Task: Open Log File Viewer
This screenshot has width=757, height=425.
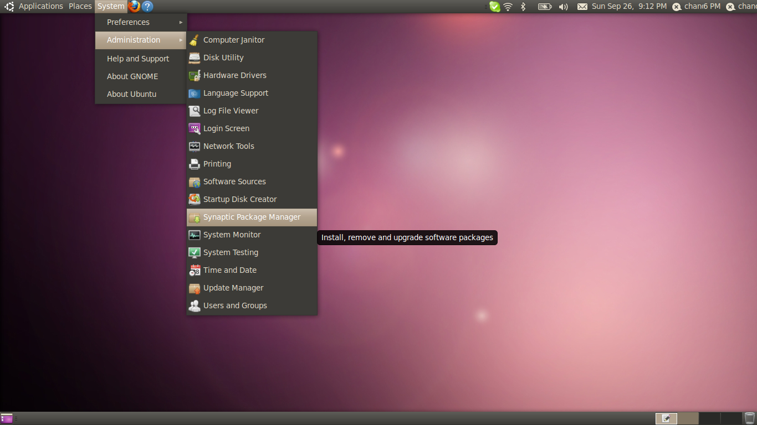Action: tap(252, 111)
